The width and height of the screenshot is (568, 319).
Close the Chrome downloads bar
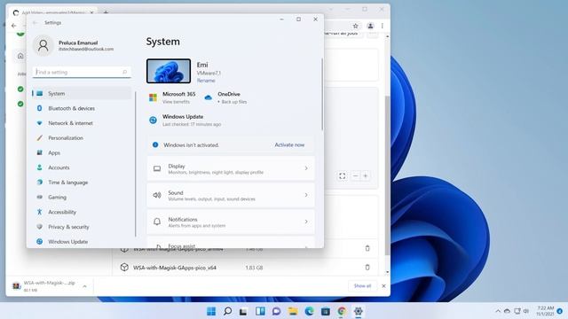click(383, 285)
